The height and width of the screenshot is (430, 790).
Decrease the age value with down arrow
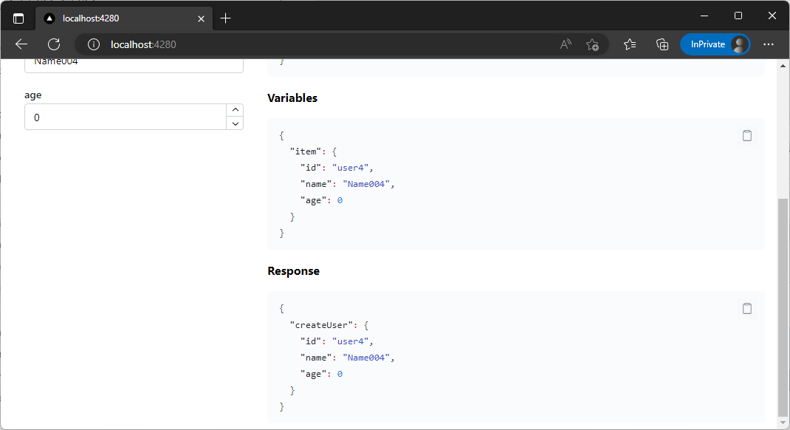pyautogui.click(x=236, y=123)
